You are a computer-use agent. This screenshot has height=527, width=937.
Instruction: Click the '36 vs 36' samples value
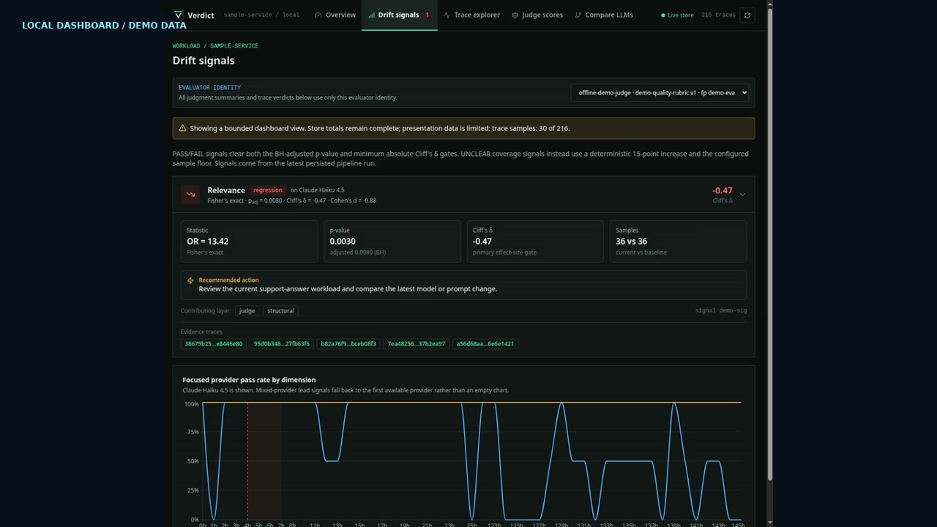click(632, 242)
